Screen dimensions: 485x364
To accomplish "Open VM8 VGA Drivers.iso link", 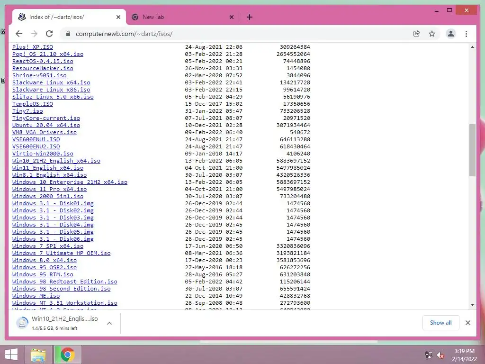I will (44, 133).
